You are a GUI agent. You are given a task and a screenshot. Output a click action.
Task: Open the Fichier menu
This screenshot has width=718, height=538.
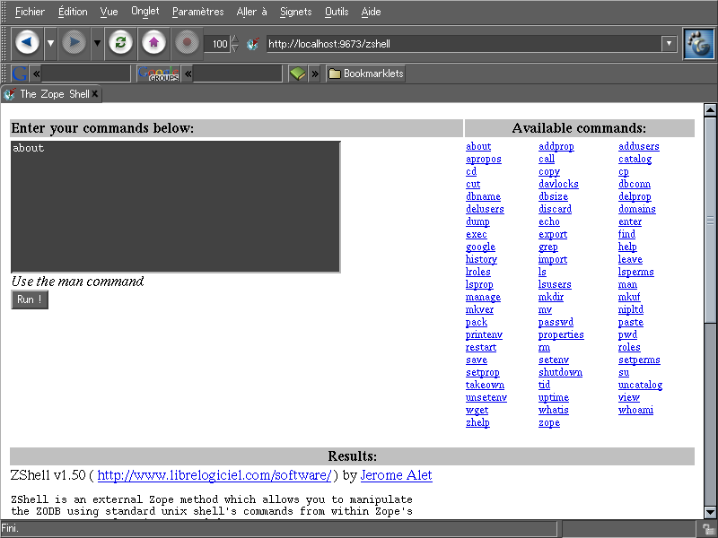(x=30, y=12)
